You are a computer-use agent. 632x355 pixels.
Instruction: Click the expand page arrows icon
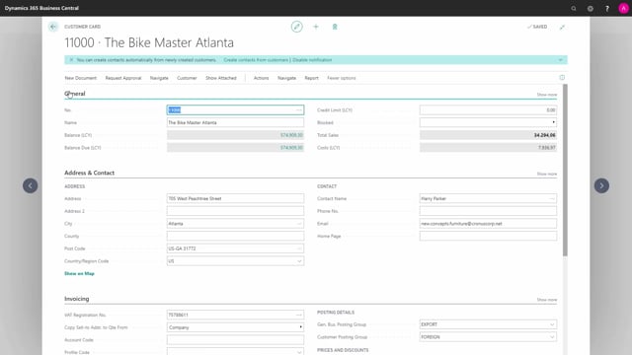tap(562, 27)
